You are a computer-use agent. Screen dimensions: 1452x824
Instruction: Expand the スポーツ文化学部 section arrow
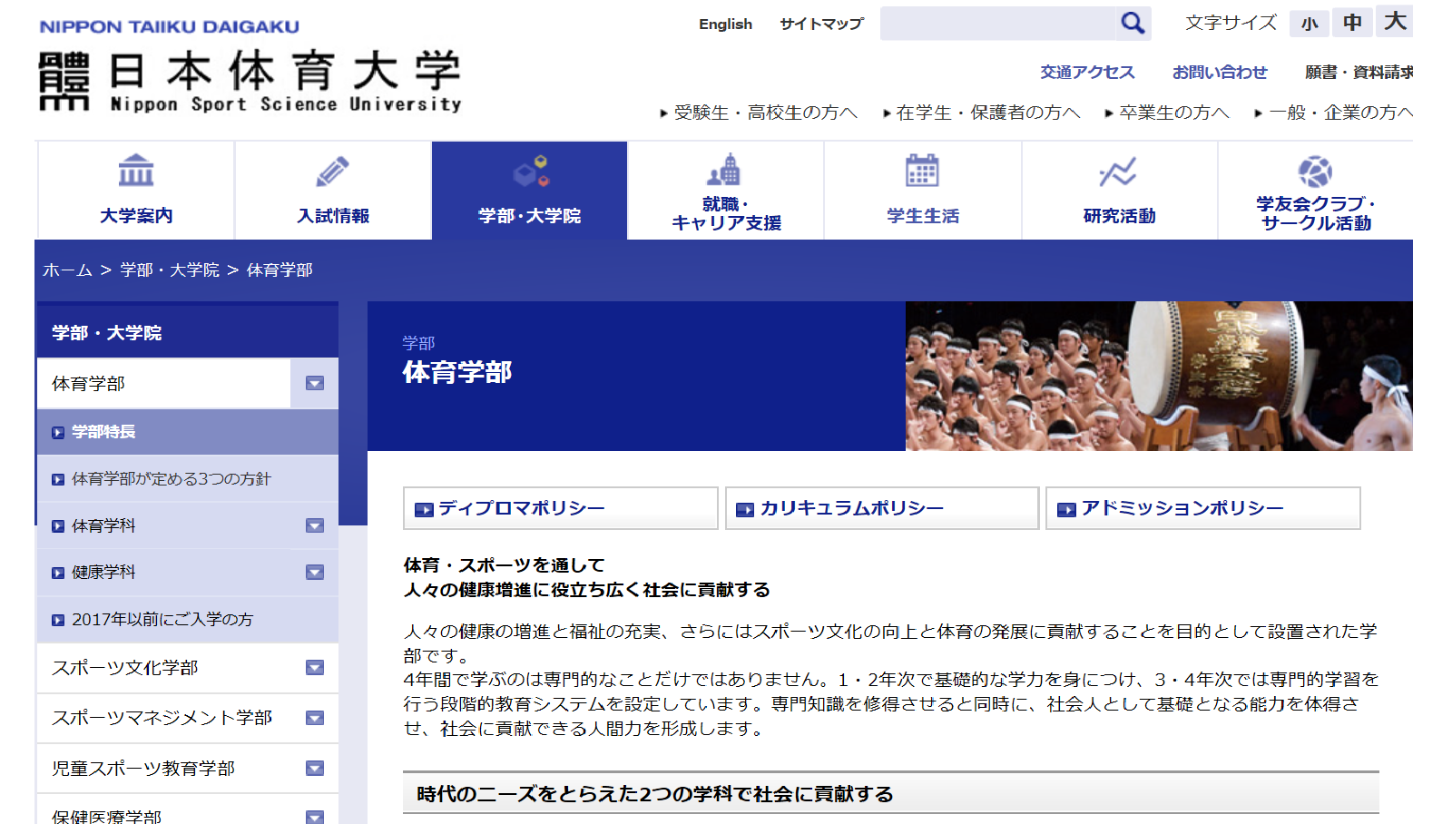tap(315, 668)
